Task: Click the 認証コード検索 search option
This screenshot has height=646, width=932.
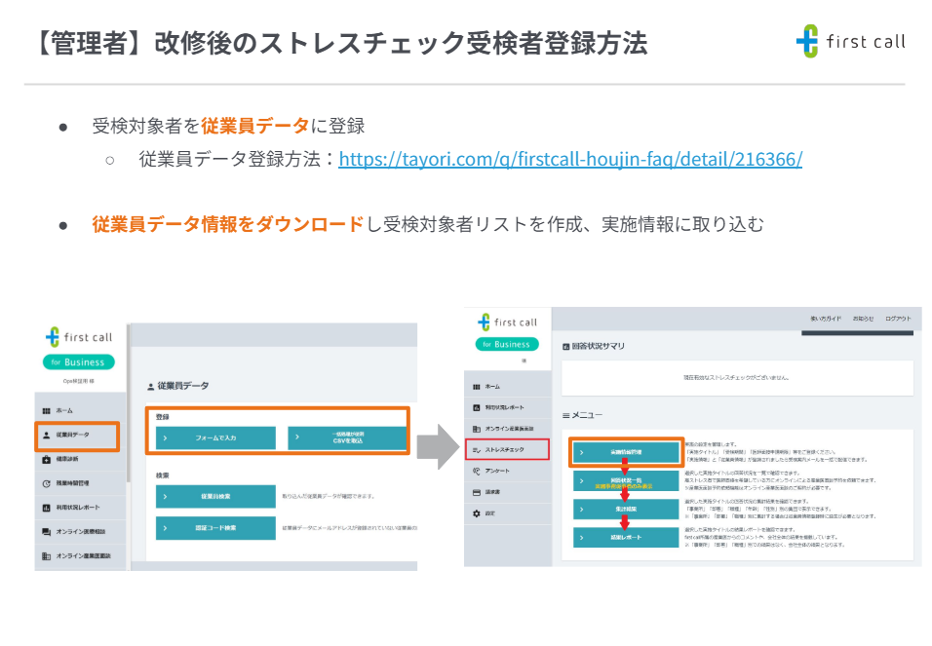Action: [x=214, y=527]
